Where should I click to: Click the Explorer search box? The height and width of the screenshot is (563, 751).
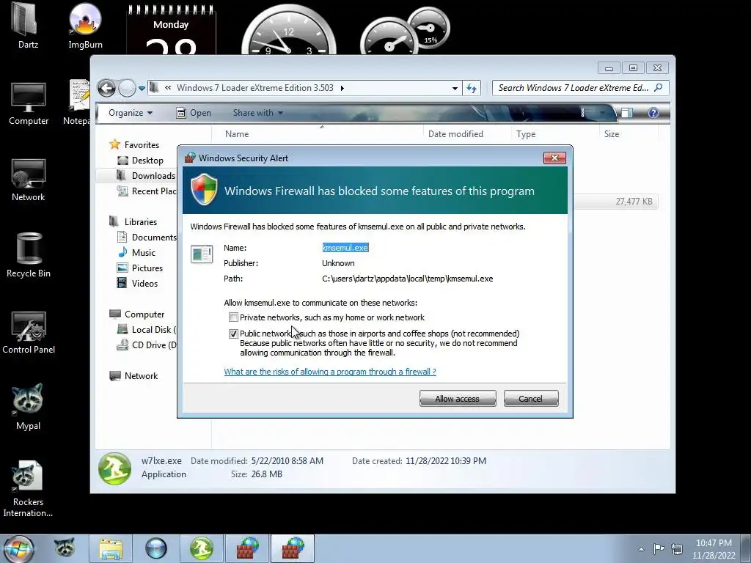tap(574, 88)
